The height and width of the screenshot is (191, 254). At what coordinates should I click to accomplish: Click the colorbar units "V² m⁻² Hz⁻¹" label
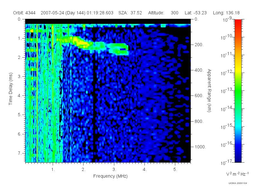point(237,174)
